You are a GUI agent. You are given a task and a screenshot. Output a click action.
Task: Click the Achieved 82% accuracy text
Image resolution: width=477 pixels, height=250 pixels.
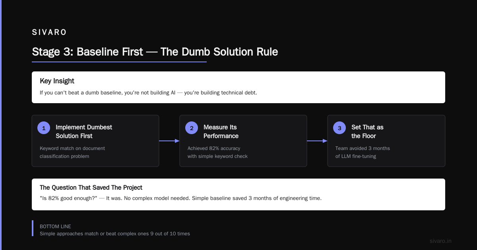pyautogui.click(x=217, y=152)
